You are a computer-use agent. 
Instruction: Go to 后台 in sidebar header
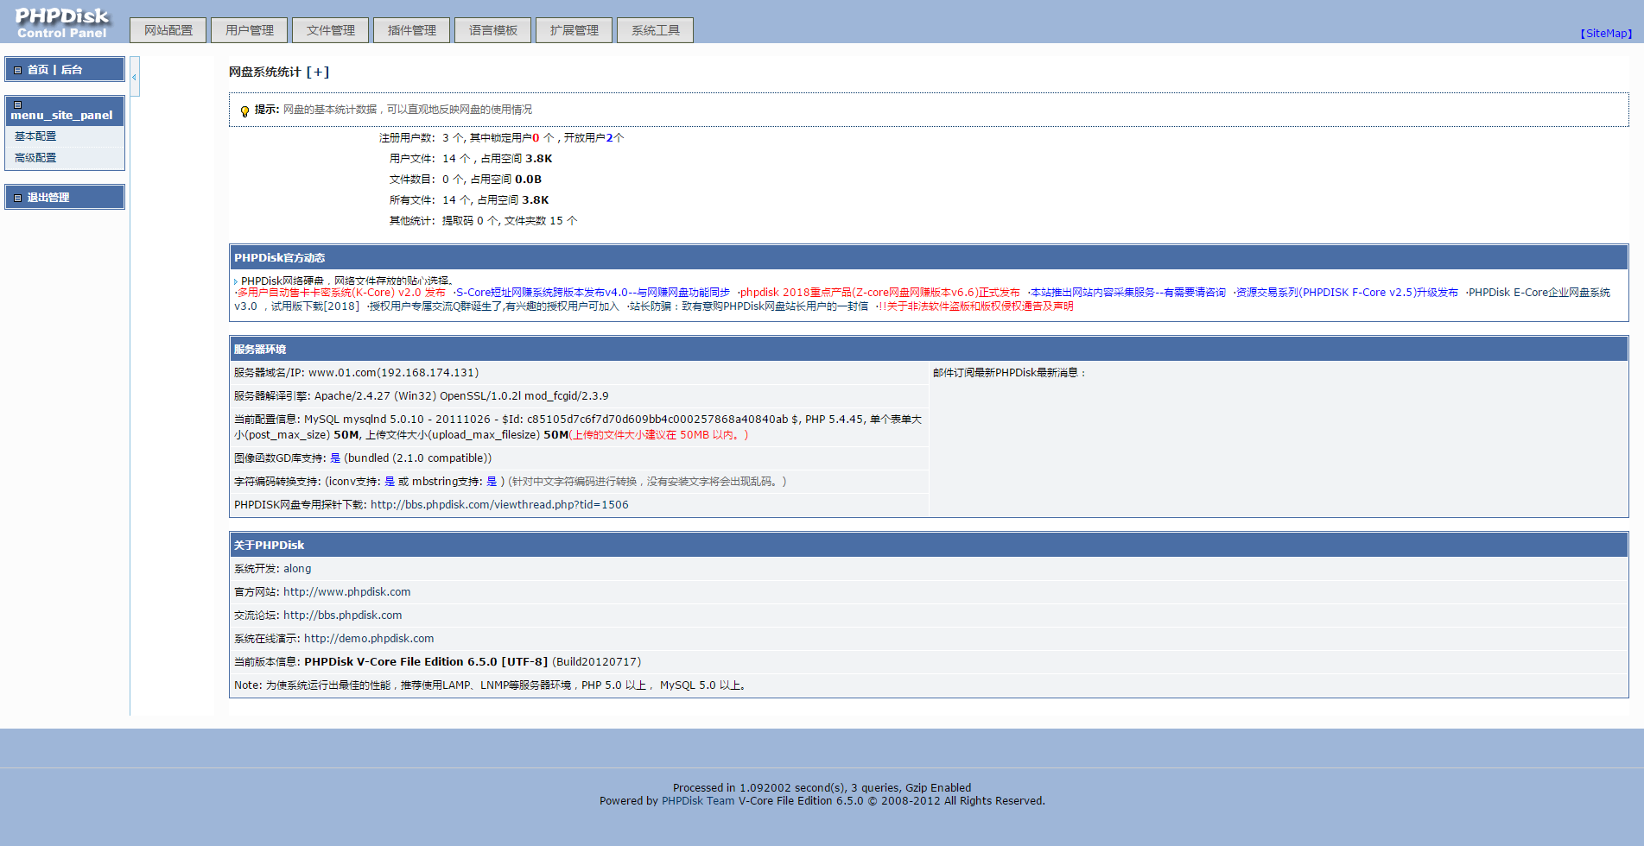[x=72, y=70]
